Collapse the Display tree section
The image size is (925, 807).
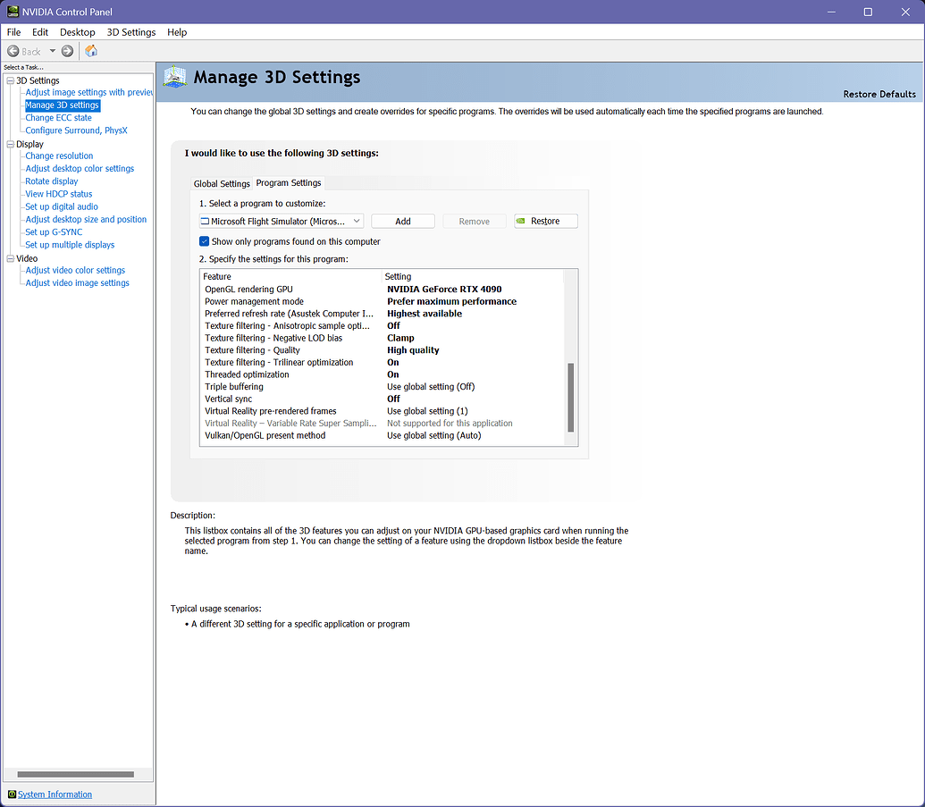tap(9, 143)
